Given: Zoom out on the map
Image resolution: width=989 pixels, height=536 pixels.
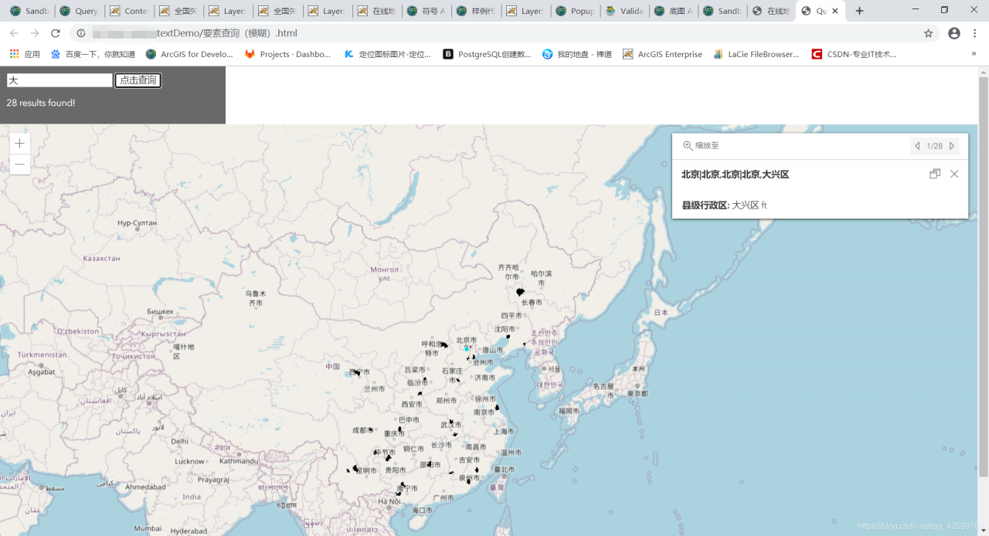Looking at the screenshot, I should point(19,164).
